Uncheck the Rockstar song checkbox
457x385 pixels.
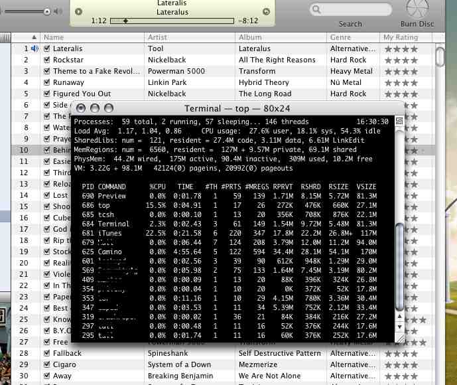(x=46, y=60)
